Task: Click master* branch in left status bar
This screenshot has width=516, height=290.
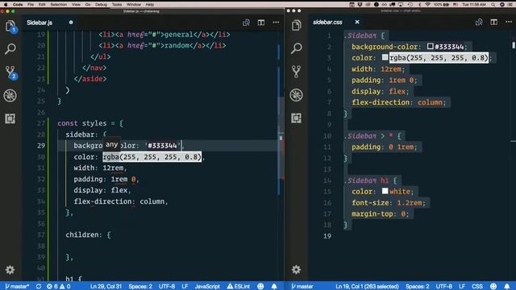Action: click(17, 287)
